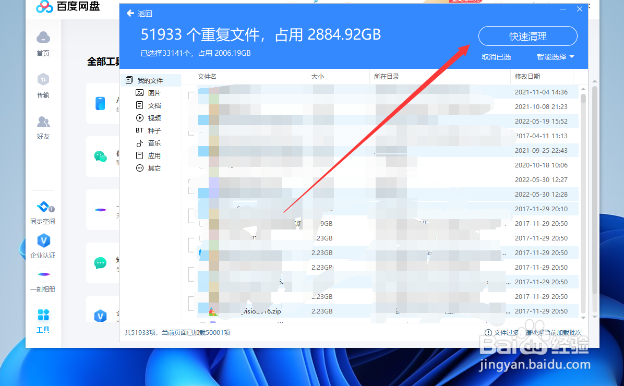Click the 我的文件 folder icon
The height and width of the screenshot is (386, 624).
click(129, 80)
